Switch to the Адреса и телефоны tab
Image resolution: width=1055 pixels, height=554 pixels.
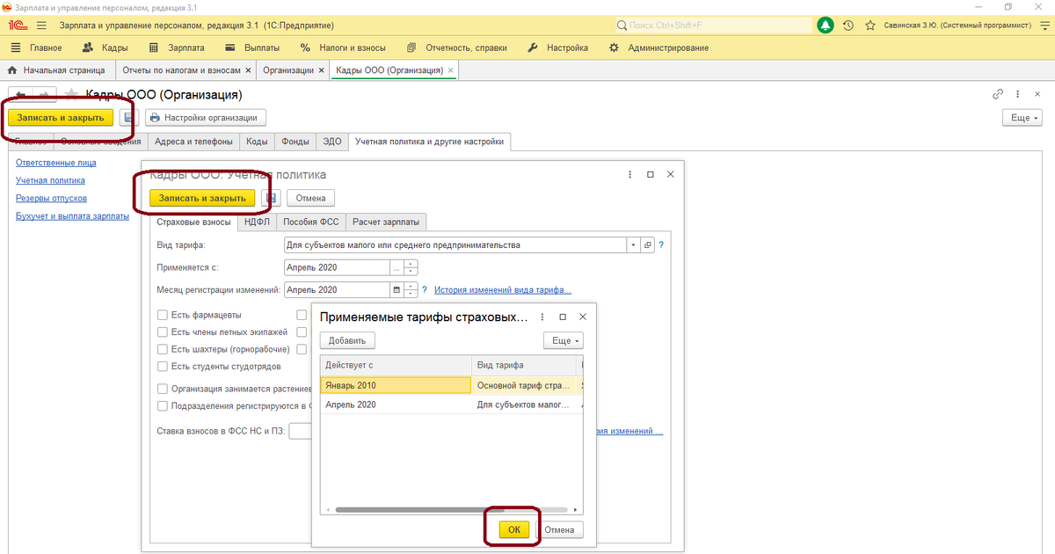(x=193, y=141)
